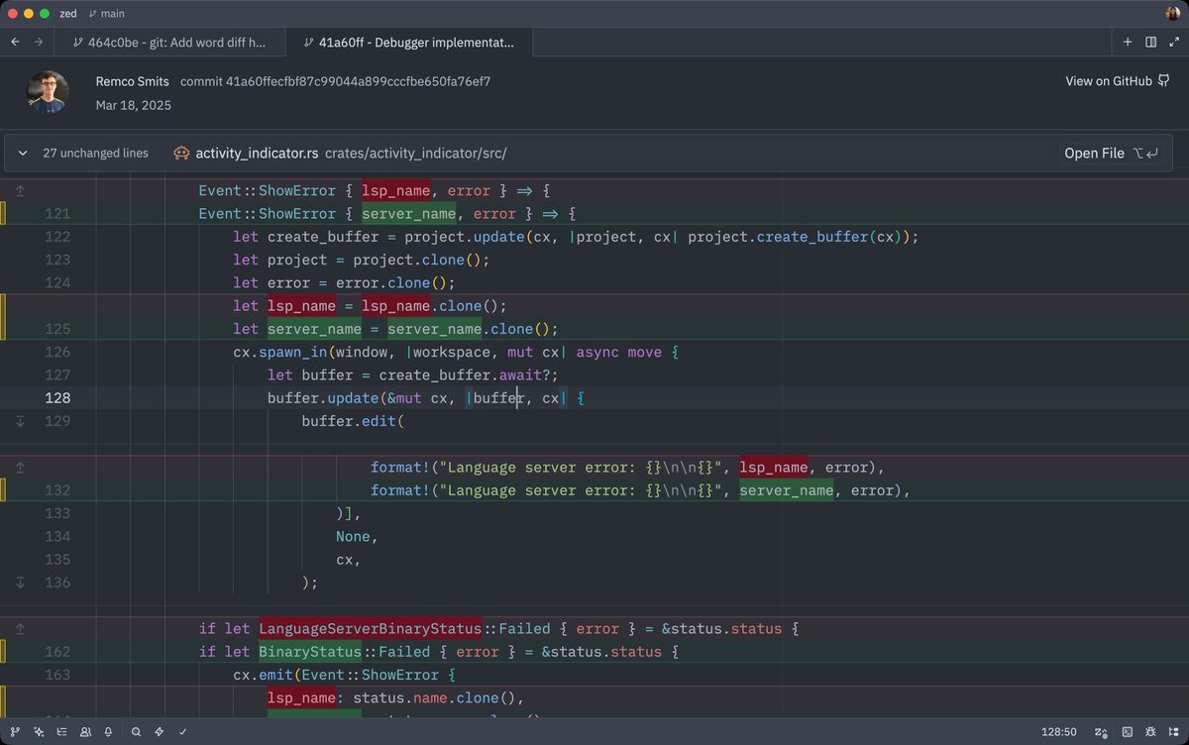Toggle the terminal panel icon
Viewport: 1189px width, 745px height.
point(1128,732)
